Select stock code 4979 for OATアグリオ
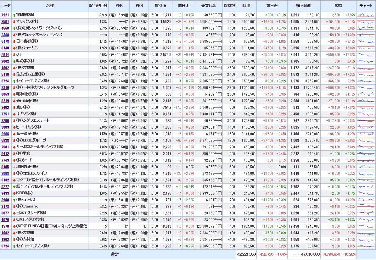 (5, 219)
